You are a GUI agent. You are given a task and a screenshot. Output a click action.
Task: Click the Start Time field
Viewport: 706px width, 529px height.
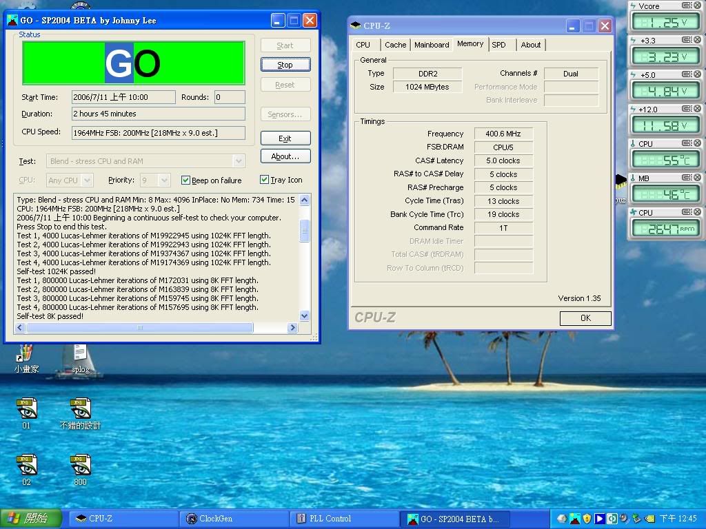(x=123, y=97)
